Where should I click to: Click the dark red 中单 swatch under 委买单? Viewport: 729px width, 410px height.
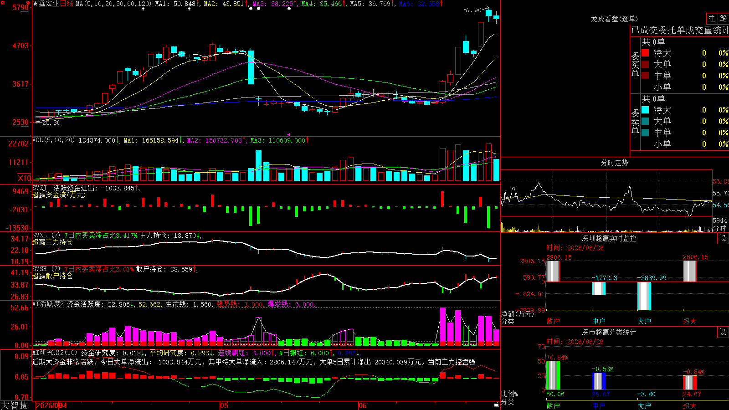pos(645,76)
